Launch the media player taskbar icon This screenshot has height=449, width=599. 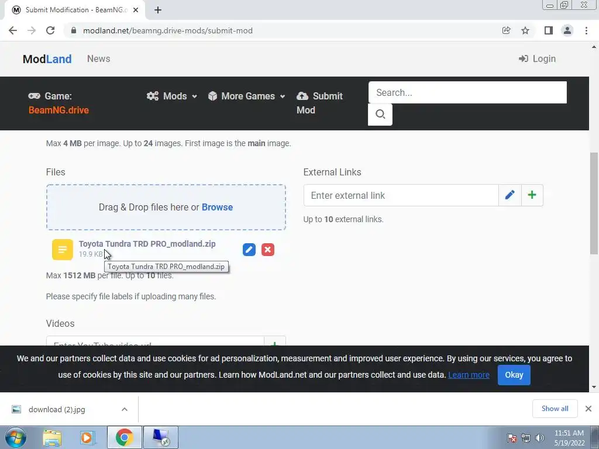pos(88,437)
